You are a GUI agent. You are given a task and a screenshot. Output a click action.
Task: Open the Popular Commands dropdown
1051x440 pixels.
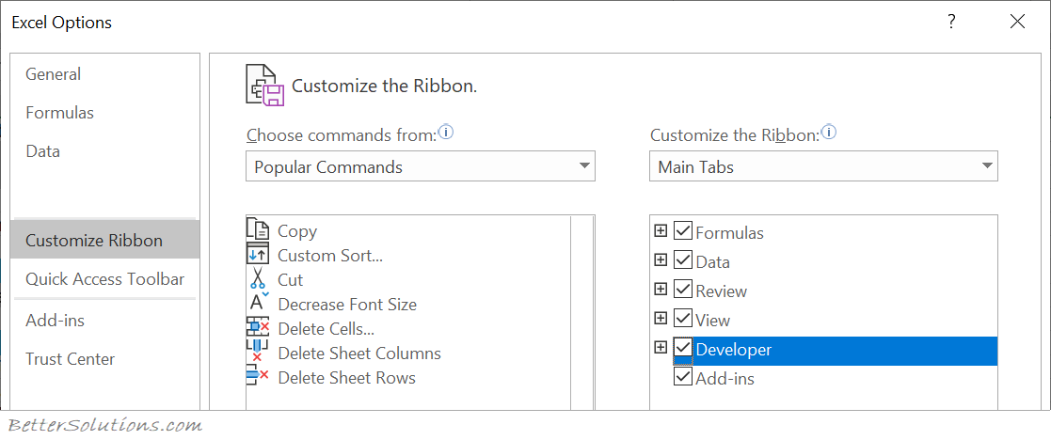pyautogui.click(x=421, y=166)
